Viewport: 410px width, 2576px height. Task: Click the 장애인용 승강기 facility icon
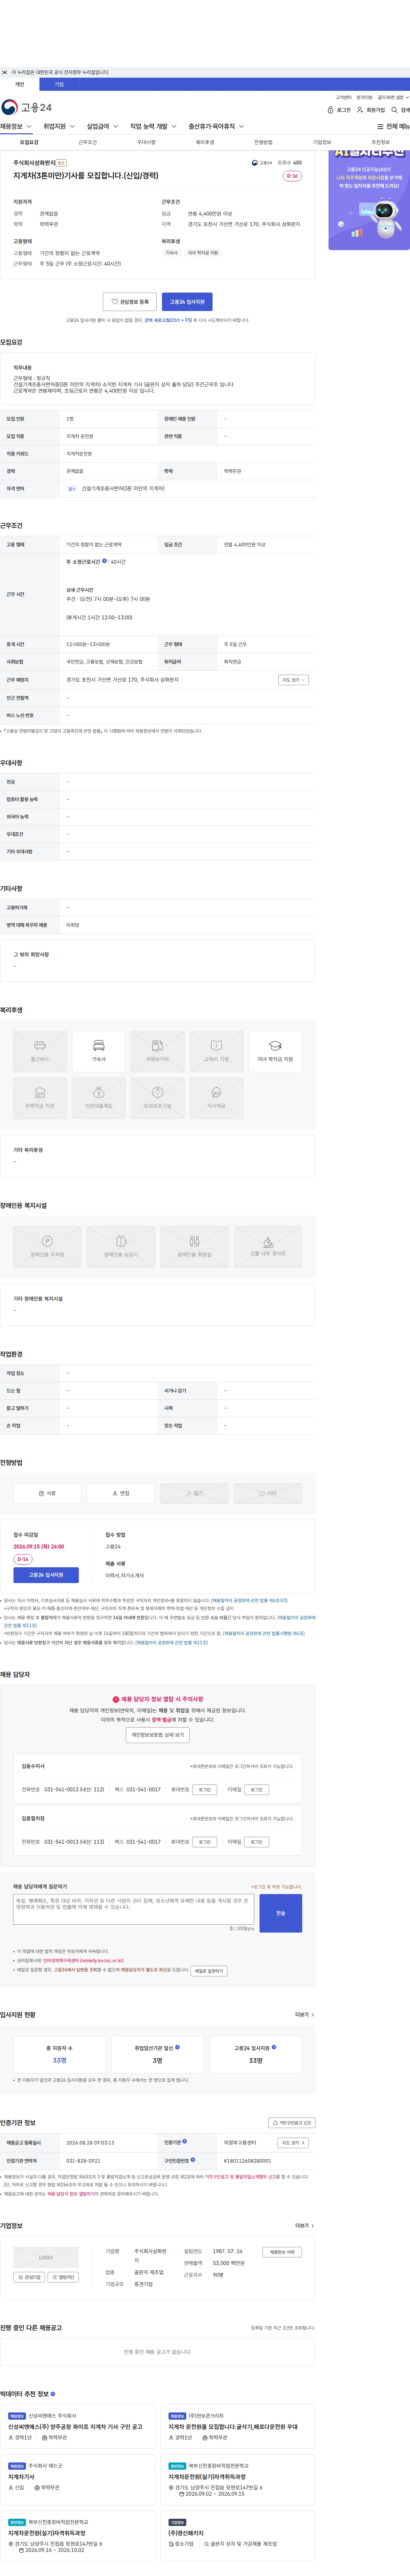[x=121, y=1247]
